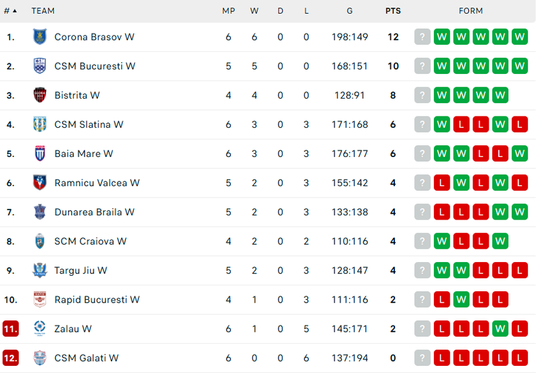Click the red position 11 badge

click(x=11, y=329)
